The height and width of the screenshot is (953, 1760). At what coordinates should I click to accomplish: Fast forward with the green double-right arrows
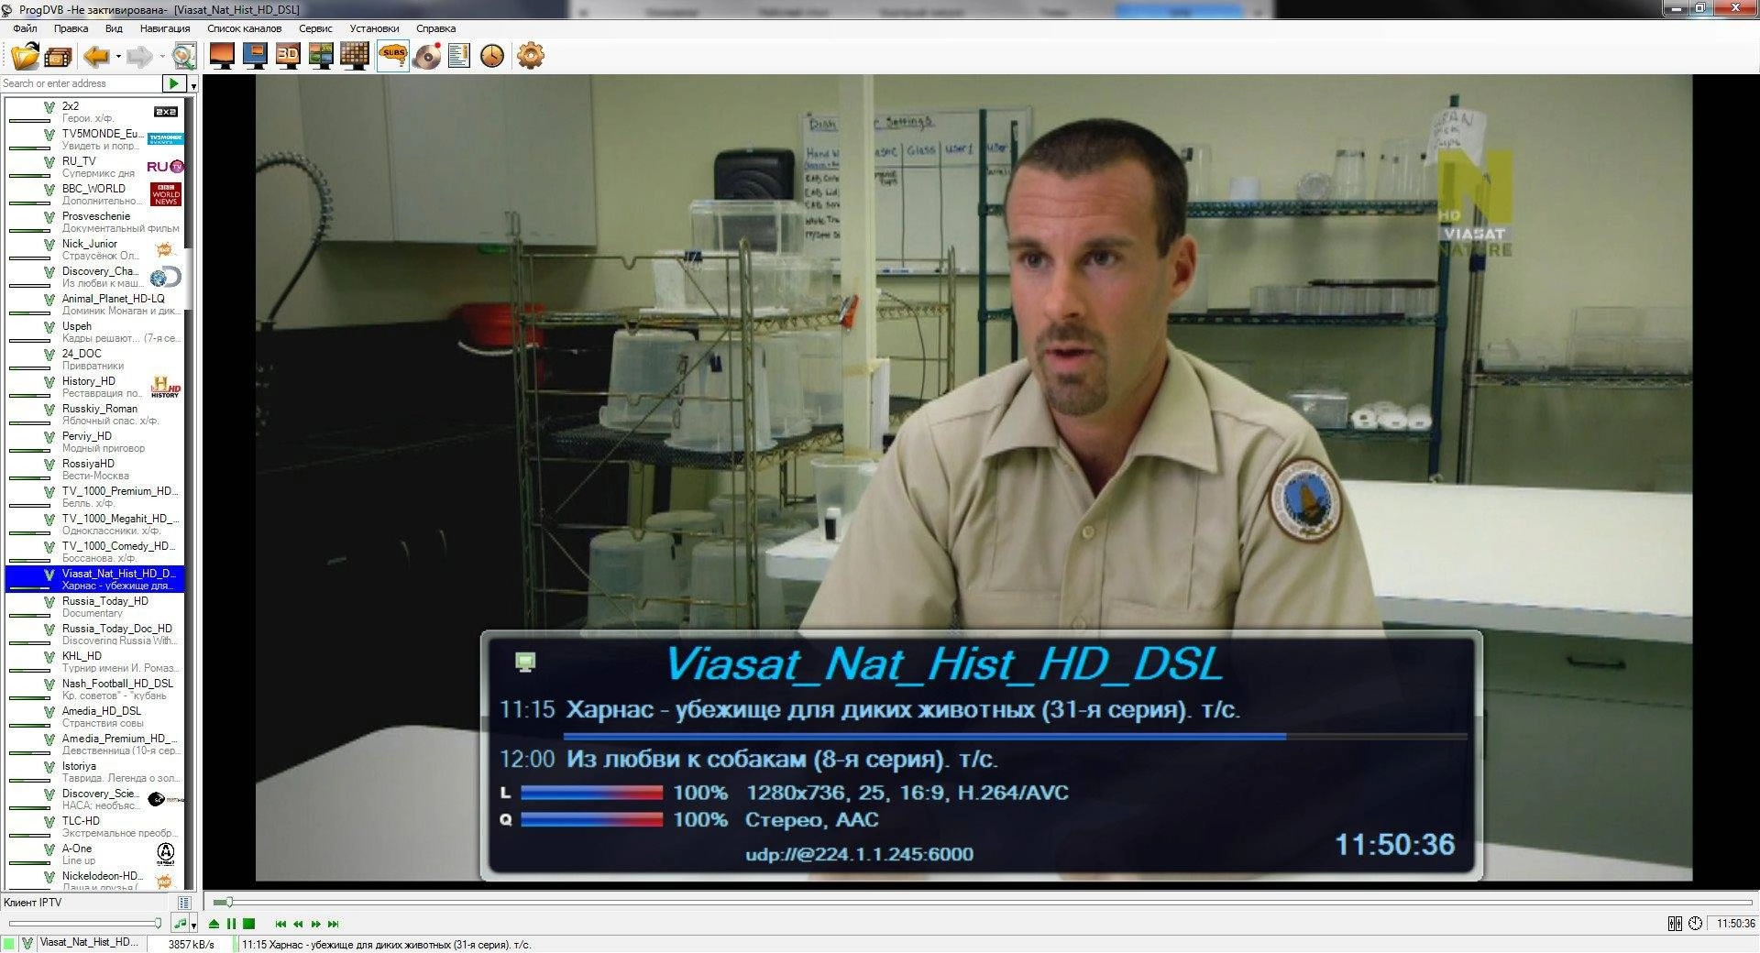(x=315, y=924)
